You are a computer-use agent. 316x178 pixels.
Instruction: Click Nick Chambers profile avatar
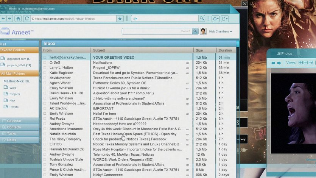[x=203, y=31]
